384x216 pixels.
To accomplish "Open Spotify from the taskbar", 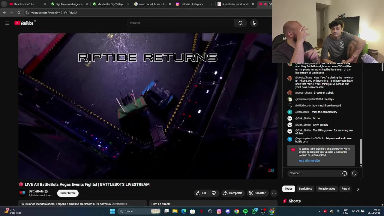I will pyautogui.click(x=245, y=211).
